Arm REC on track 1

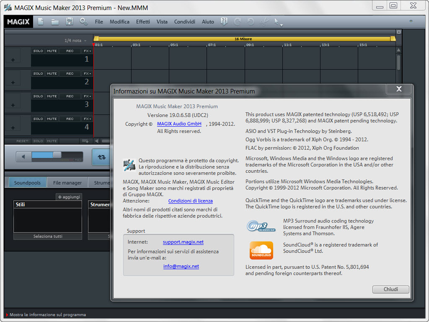click(70, 51)
